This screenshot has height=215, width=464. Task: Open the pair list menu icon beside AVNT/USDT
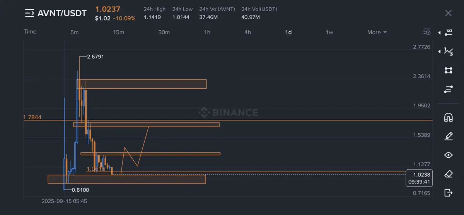pyautogui.click(x=29, y=14)
